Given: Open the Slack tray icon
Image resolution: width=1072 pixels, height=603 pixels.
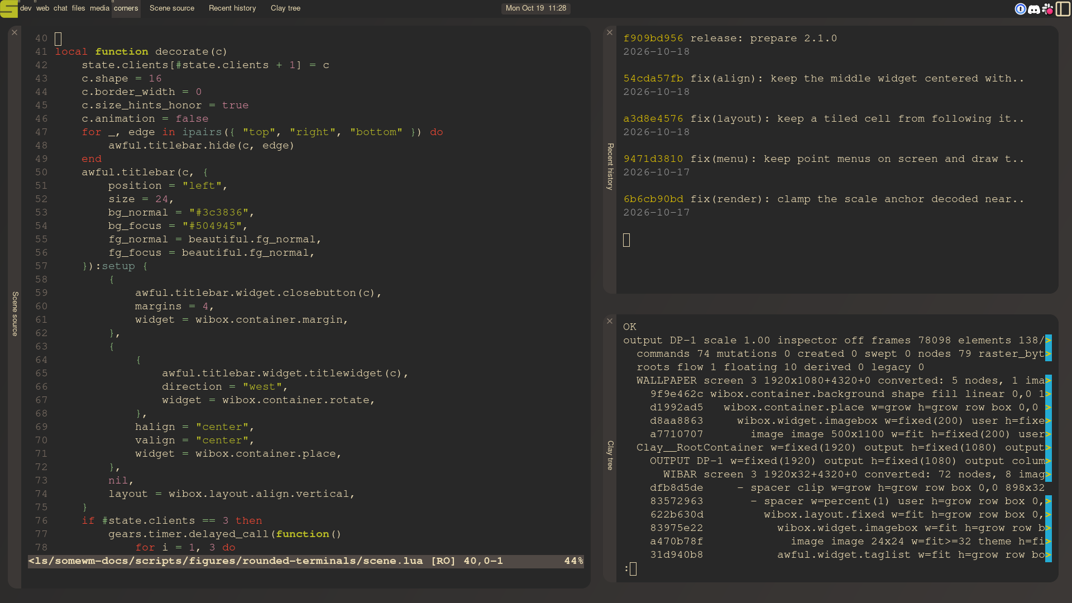Looking at the screenshot, I should click(x=1047, y=9).
